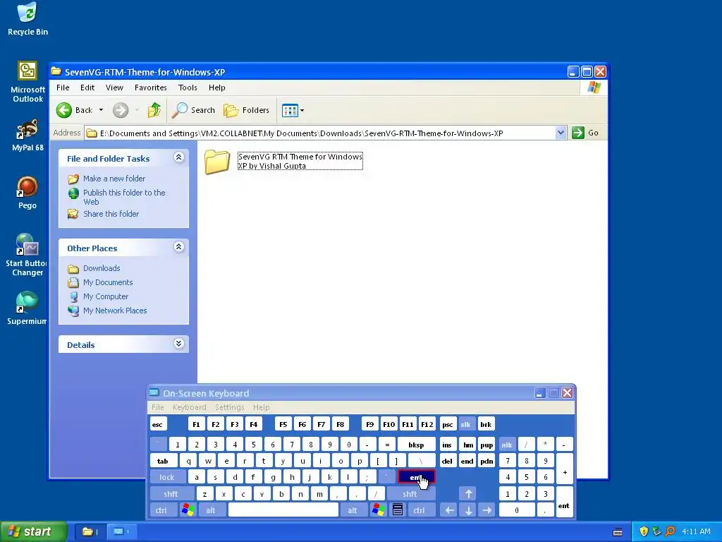Open Search in the Explorer toolbar

[x=193, y=110]
